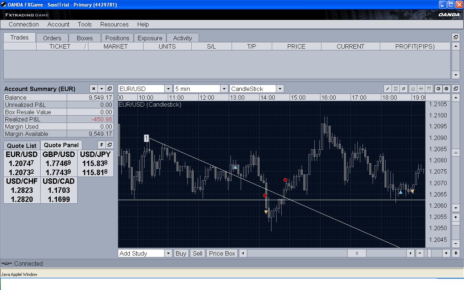Switch to the Quote List tab
This screenshot has height=290, width=464.
coord(22,145)
